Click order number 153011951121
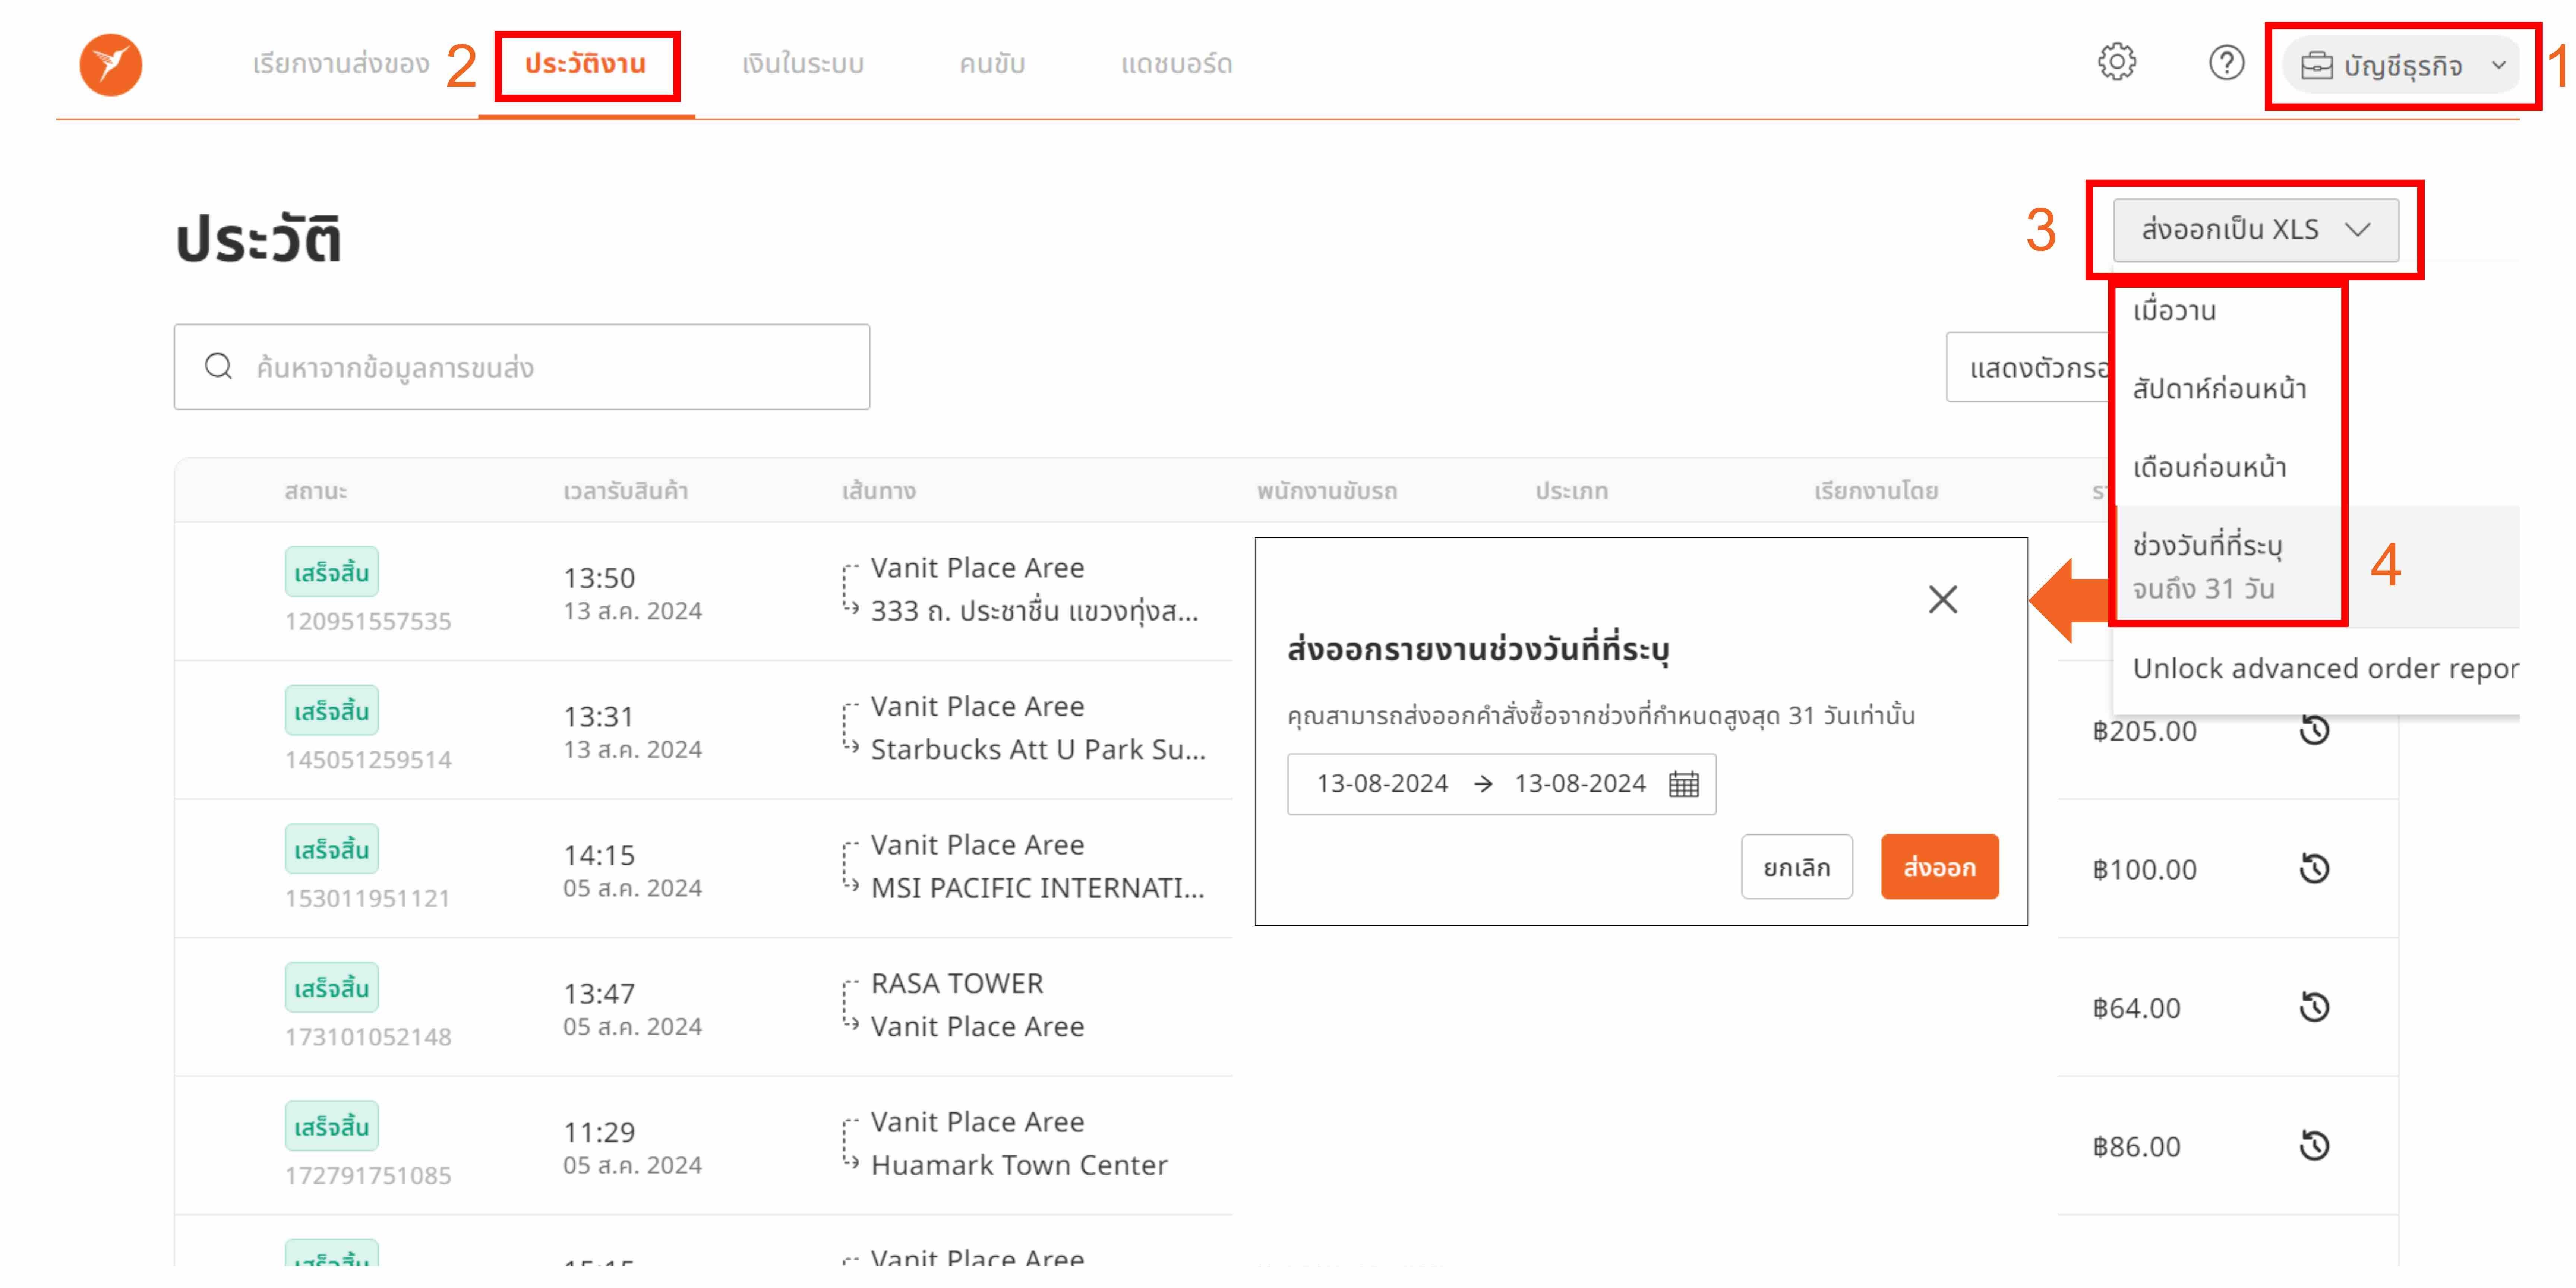The width and height of the screenshot is (2576, 1288). pyautogui.click(x=367, y=898)
